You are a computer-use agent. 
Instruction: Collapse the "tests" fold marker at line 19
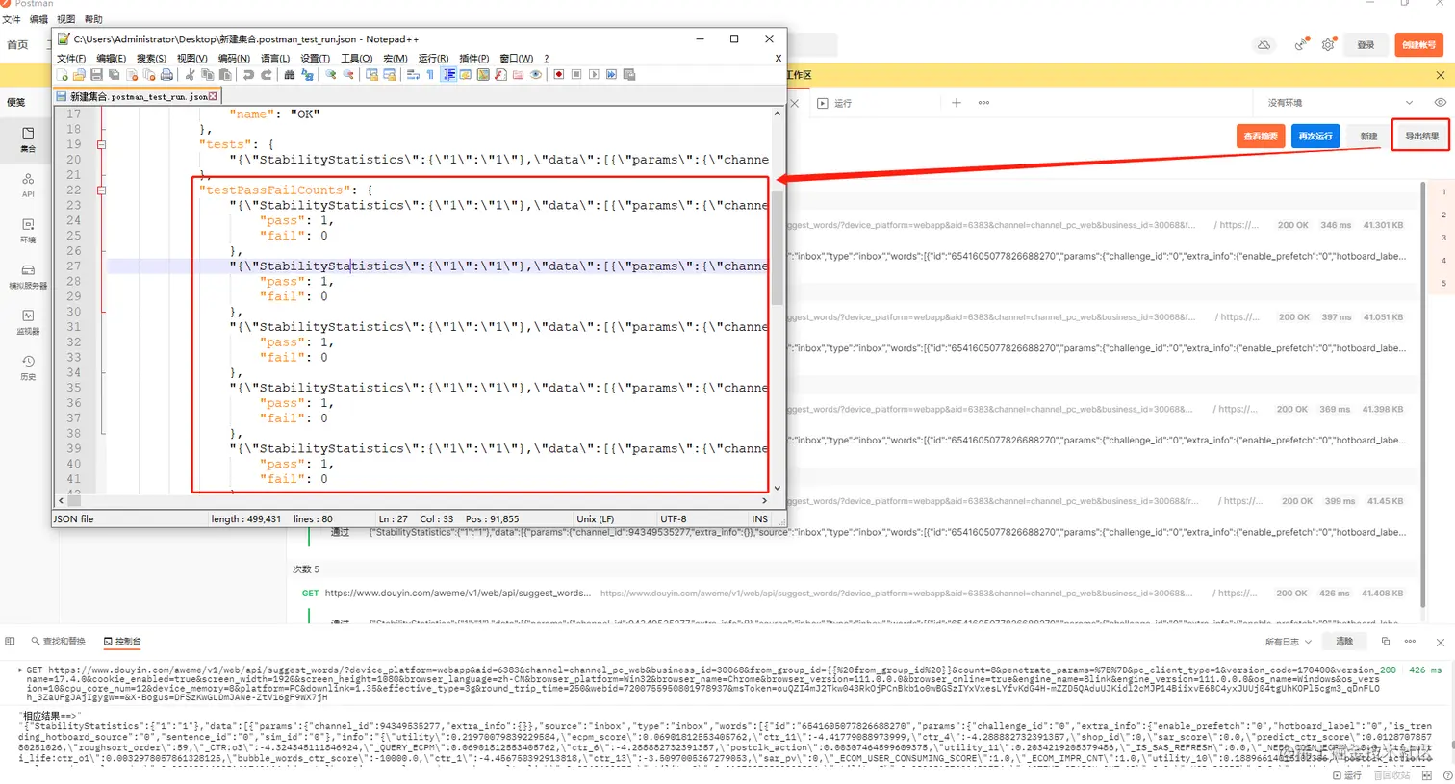[101, 144]
